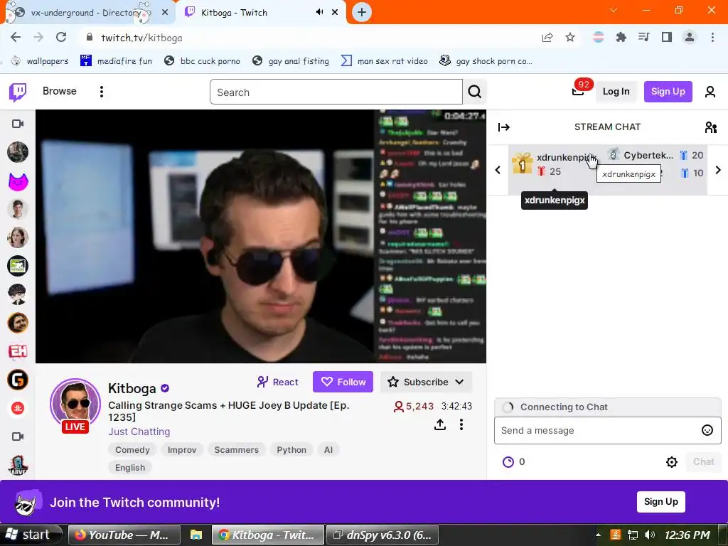Screen dimensions: 728x546
Task: Go back in browser history
Action: [16, 37]
